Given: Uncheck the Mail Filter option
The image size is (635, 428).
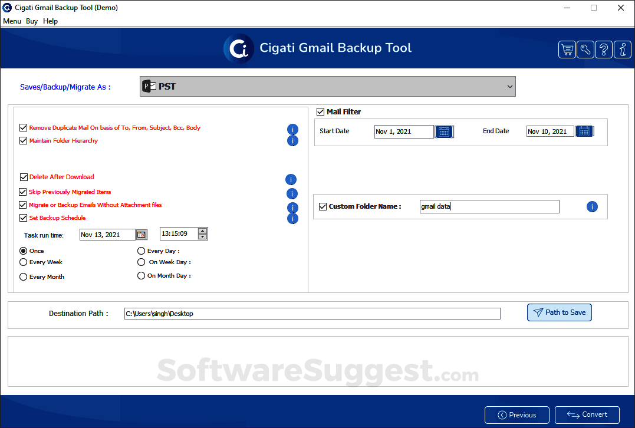Looking at the screenshot, I should (320, 111).
